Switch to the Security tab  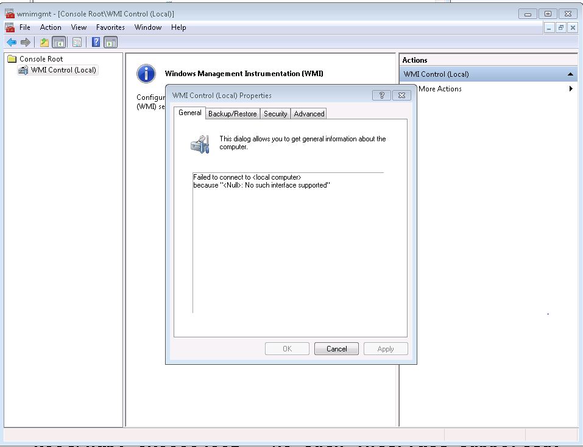275,114
